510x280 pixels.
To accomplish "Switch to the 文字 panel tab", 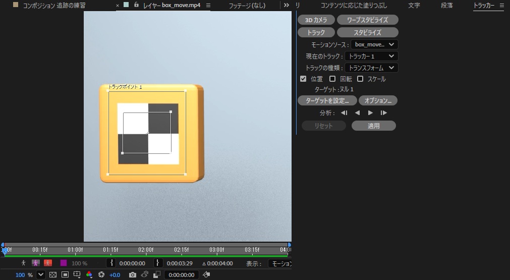I will tap(414, 5).
